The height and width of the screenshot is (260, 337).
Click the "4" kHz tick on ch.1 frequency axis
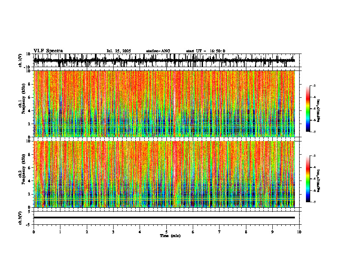pyautogui.click(x=29, y=111)
